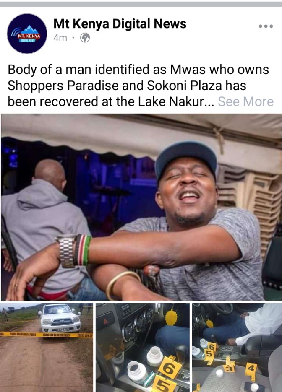Expand the post with See More
The image size is (282, 392).
pos(246,101)
